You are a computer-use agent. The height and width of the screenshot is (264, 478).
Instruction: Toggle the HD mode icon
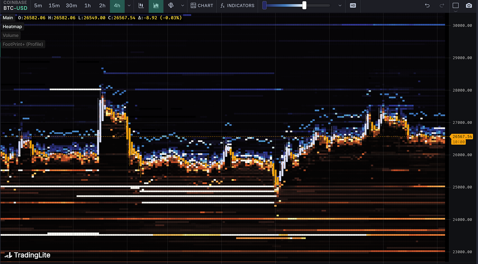click(353, 5)
